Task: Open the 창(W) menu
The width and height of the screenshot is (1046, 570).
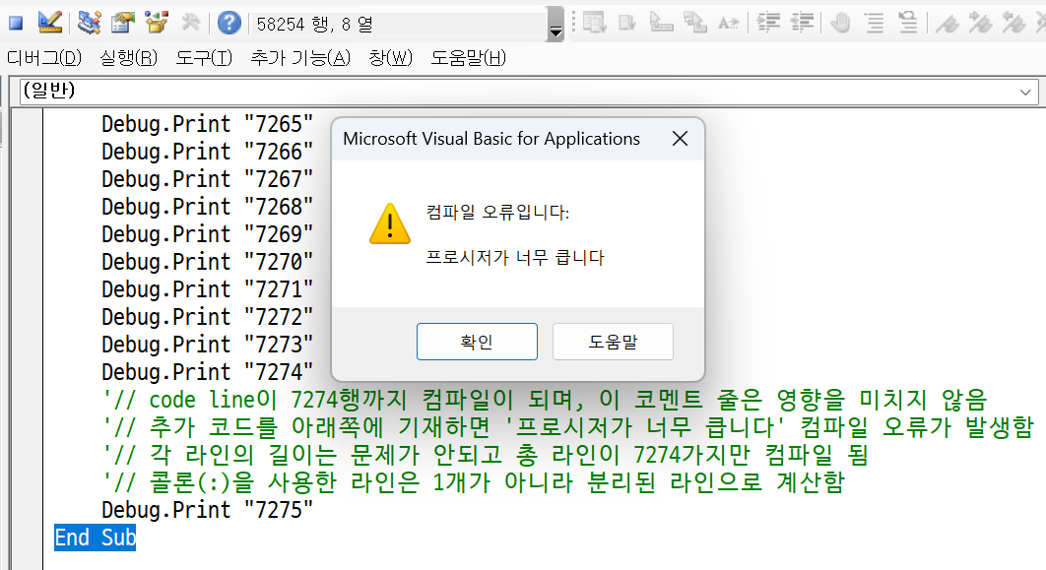Action: pyautogui.click(x=391, y=58)
